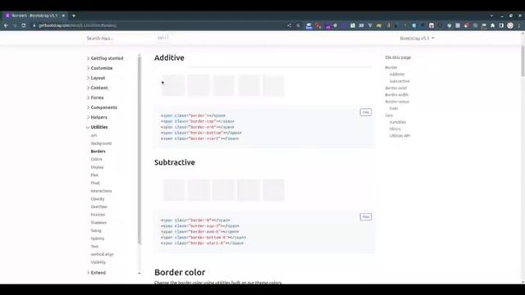Expand the Getting started section

(105, 58)
